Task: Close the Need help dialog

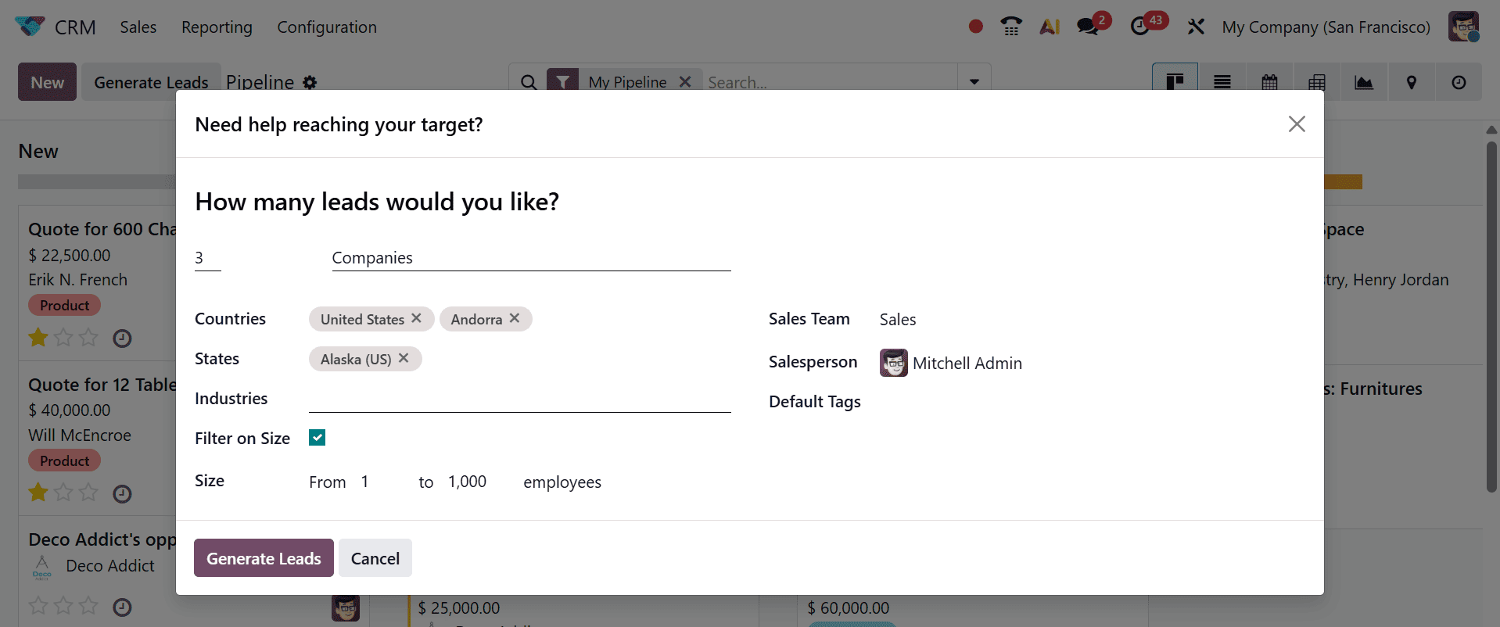Action: coord(1297,124)
